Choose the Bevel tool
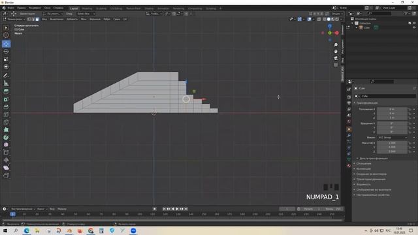418x235 pixels. [6, 107]
